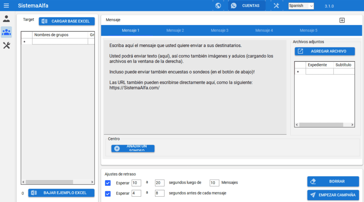Click inside the message text area
Screen dimensions: 364x202
pos(195,87)
